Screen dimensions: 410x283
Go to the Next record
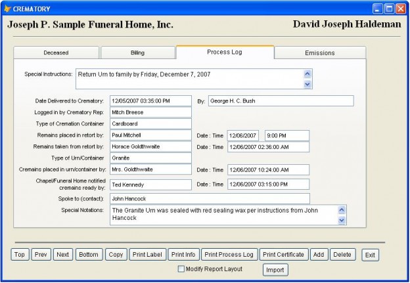[62, 254]
